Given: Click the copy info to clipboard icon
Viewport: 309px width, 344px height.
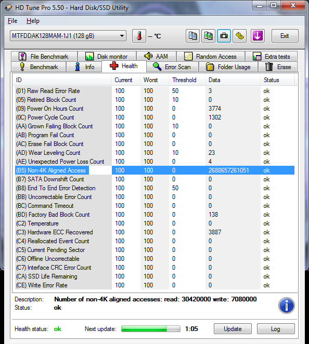Looking at the screenshot, I should pos(192,36).
